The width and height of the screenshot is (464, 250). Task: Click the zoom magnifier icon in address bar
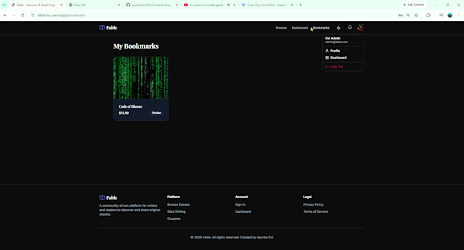pos(408,15)
